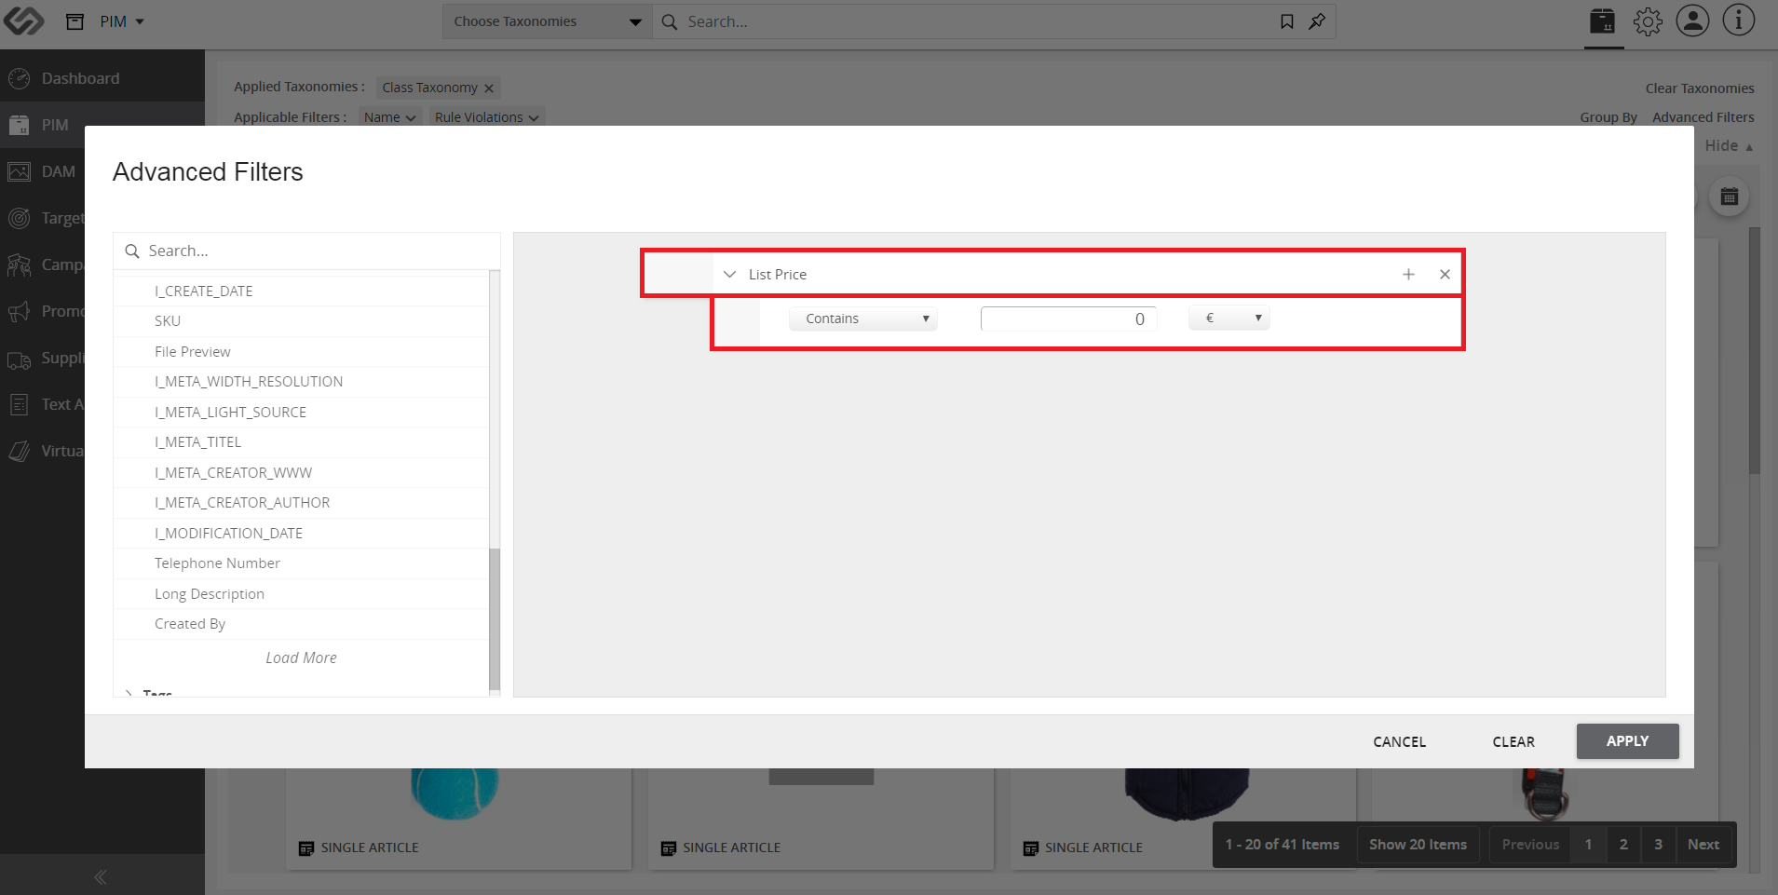Open the clipboard icon in header
Screen dimensions: 1778x895
click(x=1603, y=20)
